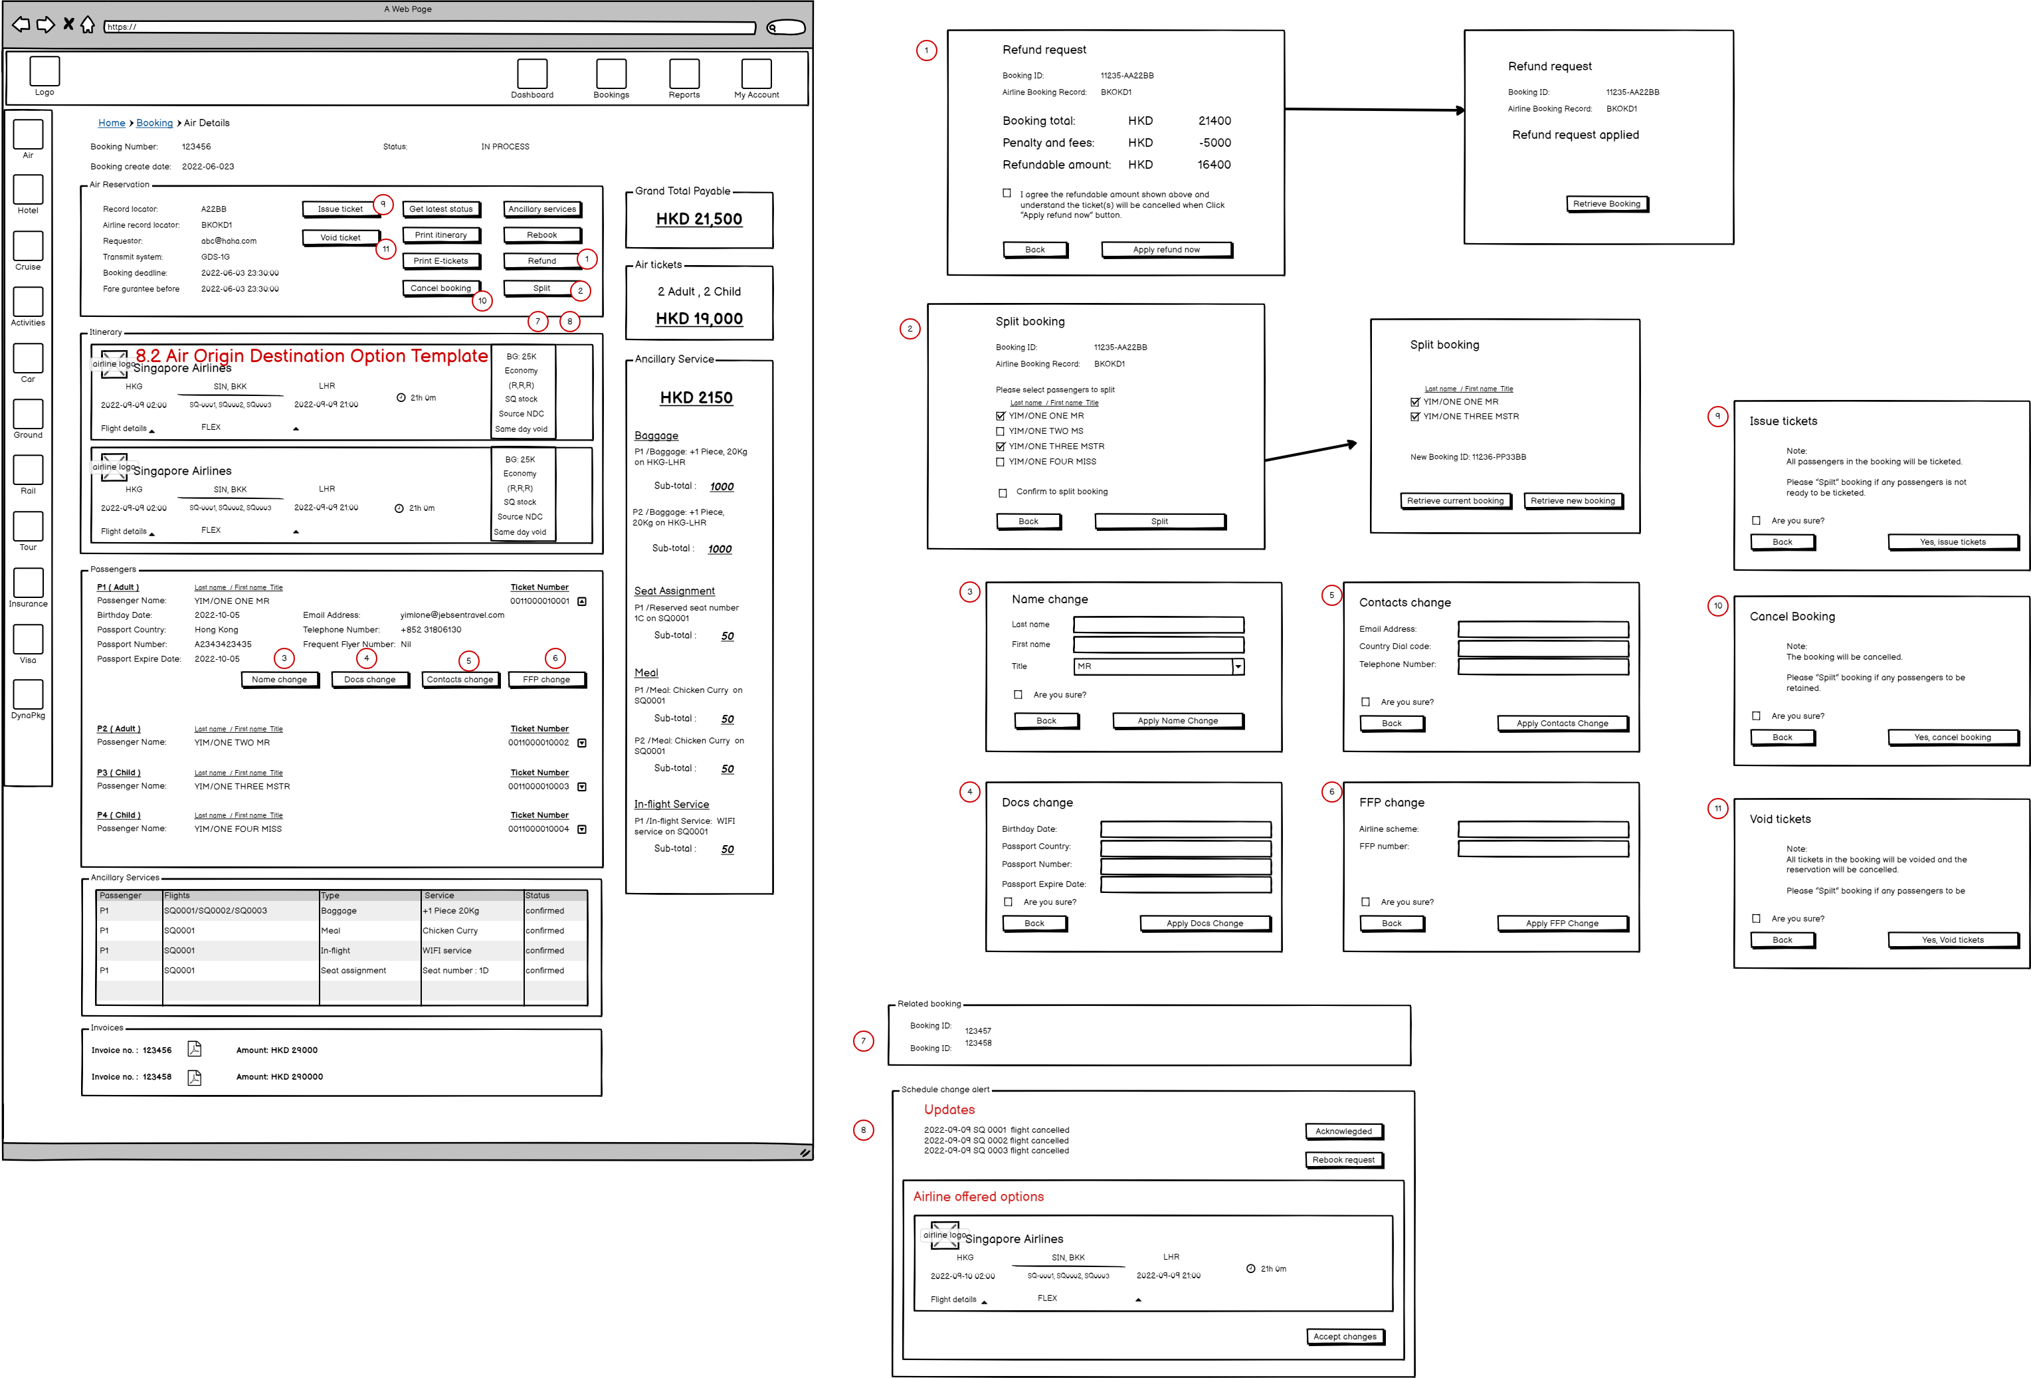Expand Flight details of first itinerary

coord(152,430)
